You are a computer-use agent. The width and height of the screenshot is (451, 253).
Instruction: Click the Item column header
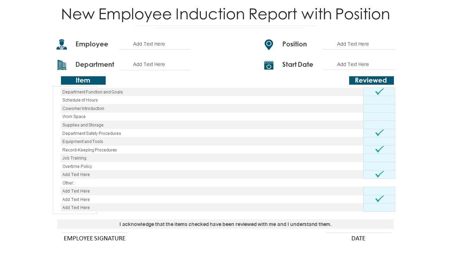click(83, 80)
